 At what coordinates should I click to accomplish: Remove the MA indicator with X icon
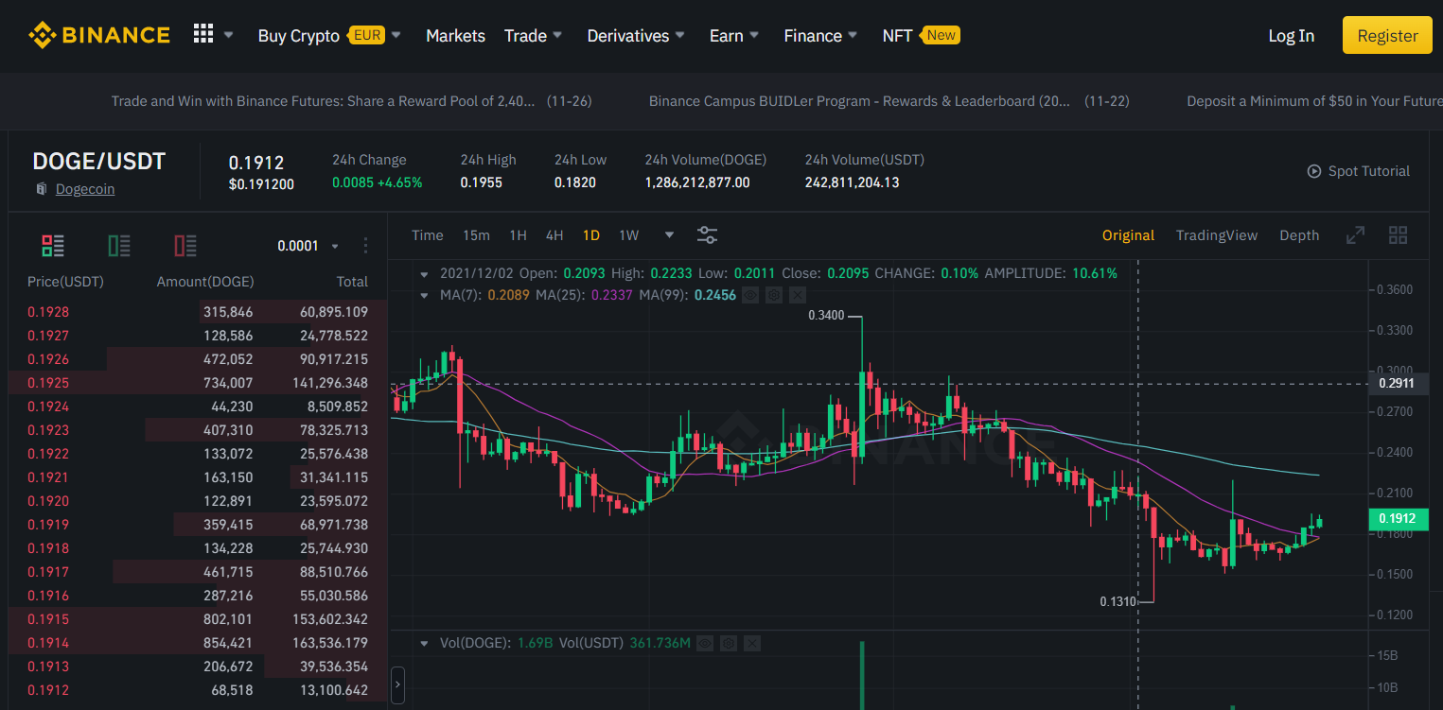pyautogui.click(x=798, y=295)
